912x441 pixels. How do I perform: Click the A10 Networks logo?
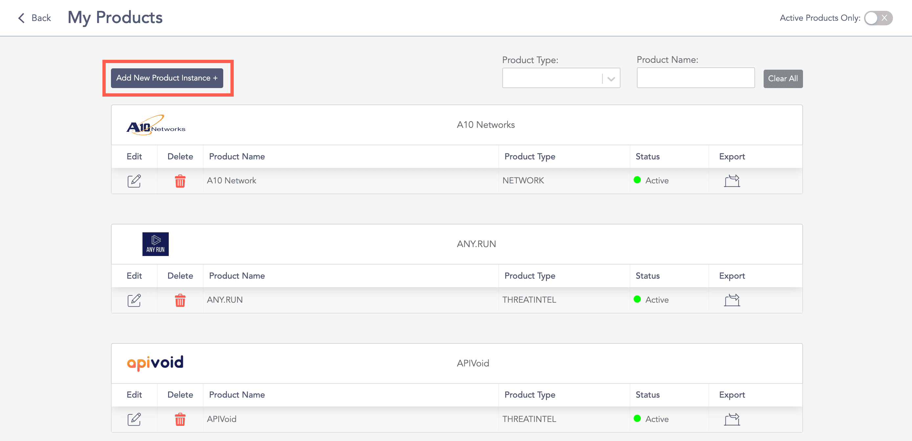tap(156, 125)
